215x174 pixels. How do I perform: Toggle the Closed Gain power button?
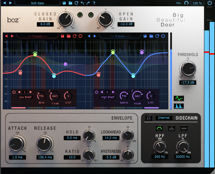(x=80, y=15)
